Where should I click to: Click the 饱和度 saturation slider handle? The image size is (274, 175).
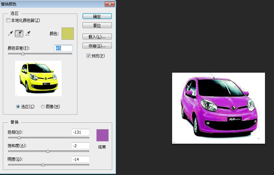pyautogui.click(x=48, y=151)
